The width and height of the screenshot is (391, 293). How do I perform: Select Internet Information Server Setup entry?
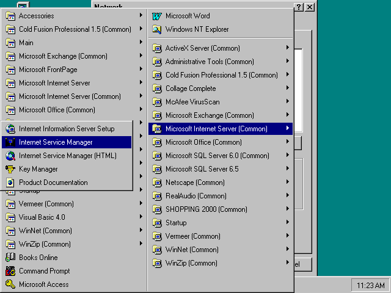67,129
